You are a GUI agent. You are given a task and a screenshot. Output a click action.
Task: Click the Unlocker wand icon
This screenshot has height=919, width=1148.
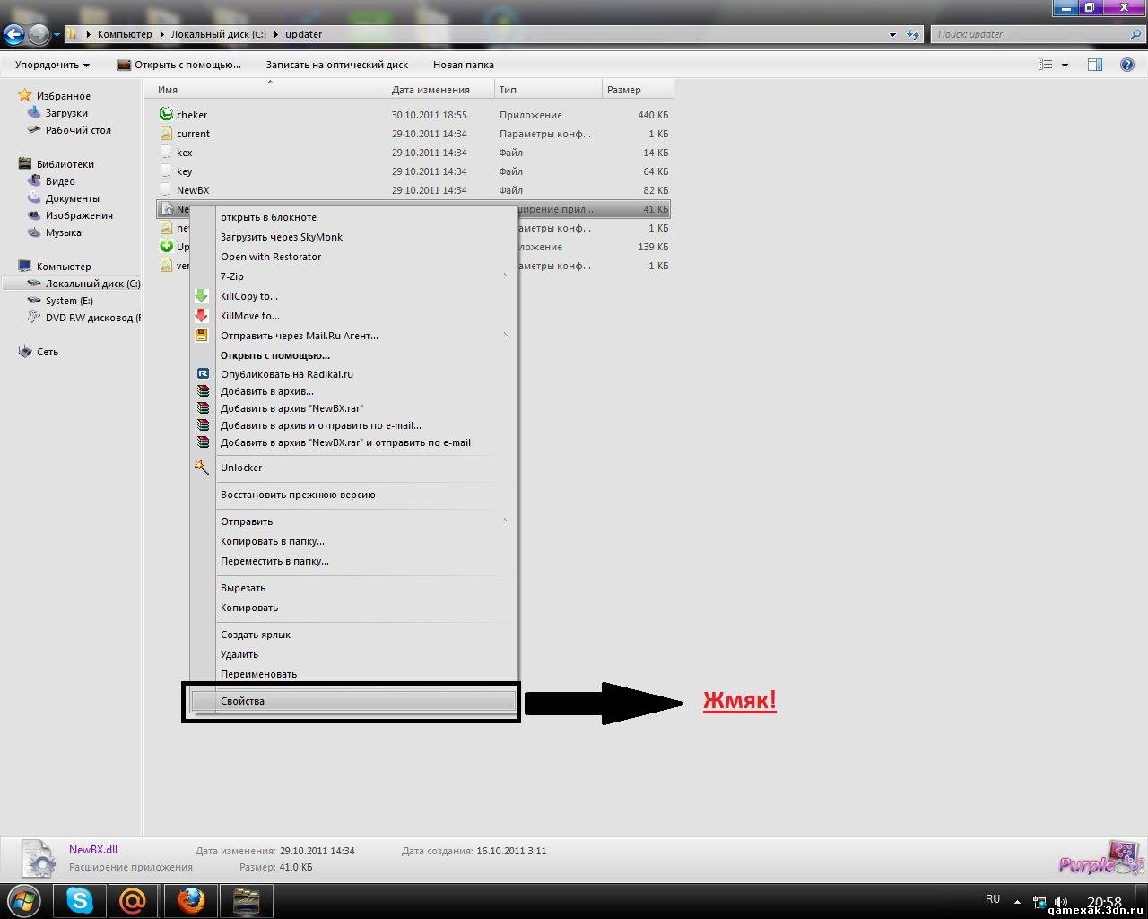click(202, 468)
